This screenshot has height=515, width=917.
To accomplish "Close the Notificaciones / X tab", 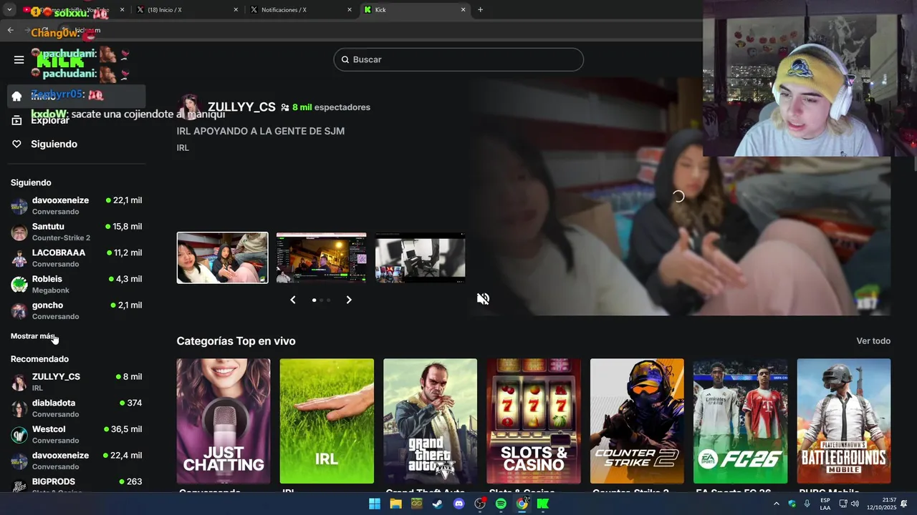I will [x=350, y=10].
